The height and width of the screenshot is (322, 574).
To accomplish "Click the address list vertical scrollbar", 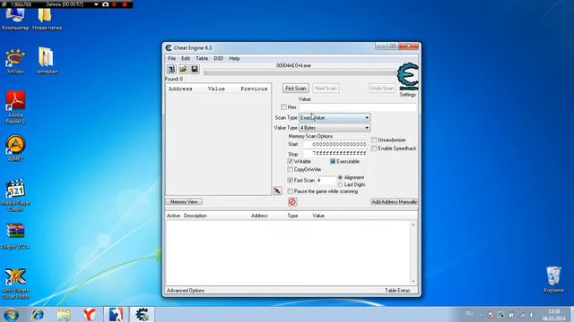I will coord(413,253).
